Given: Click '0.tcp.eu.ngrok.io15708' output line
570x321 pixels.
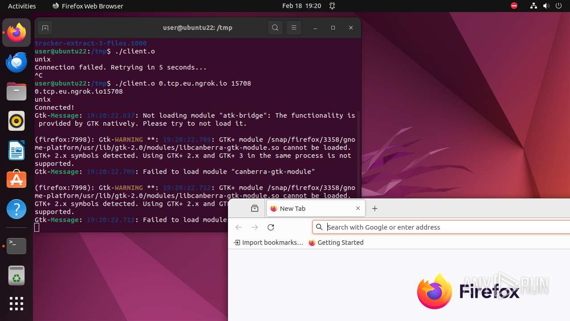Looking at the screenshot, I should tap(79, 91).
